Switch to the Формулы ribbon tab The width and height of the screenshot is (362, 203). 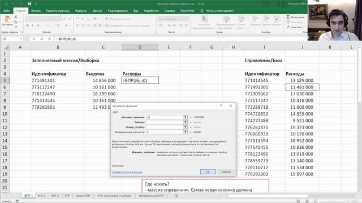[81, 11]
